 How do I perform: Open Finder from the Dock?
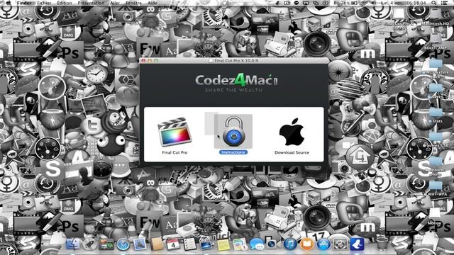click(x=72, y=244)
